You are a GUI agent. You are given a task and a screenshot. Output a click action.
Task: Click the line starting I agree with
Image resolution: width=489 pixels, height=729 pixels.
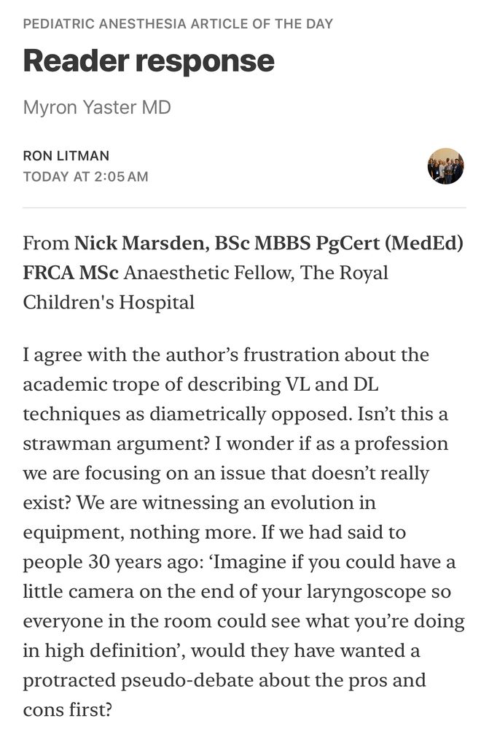point(226,355)
